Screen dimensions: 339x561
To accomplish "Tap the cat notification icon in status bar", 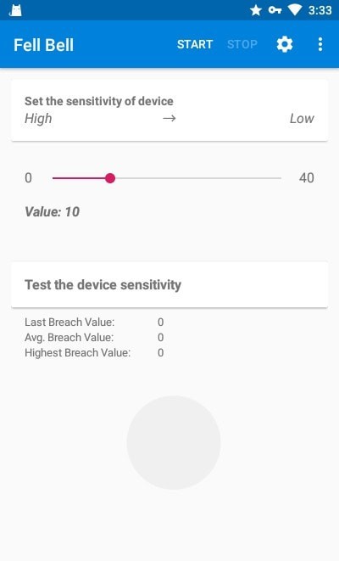I will (15, 10).
